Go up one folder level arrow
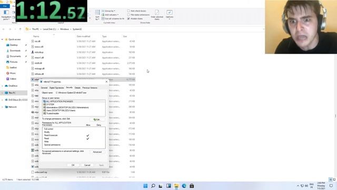 pos(20,29)
